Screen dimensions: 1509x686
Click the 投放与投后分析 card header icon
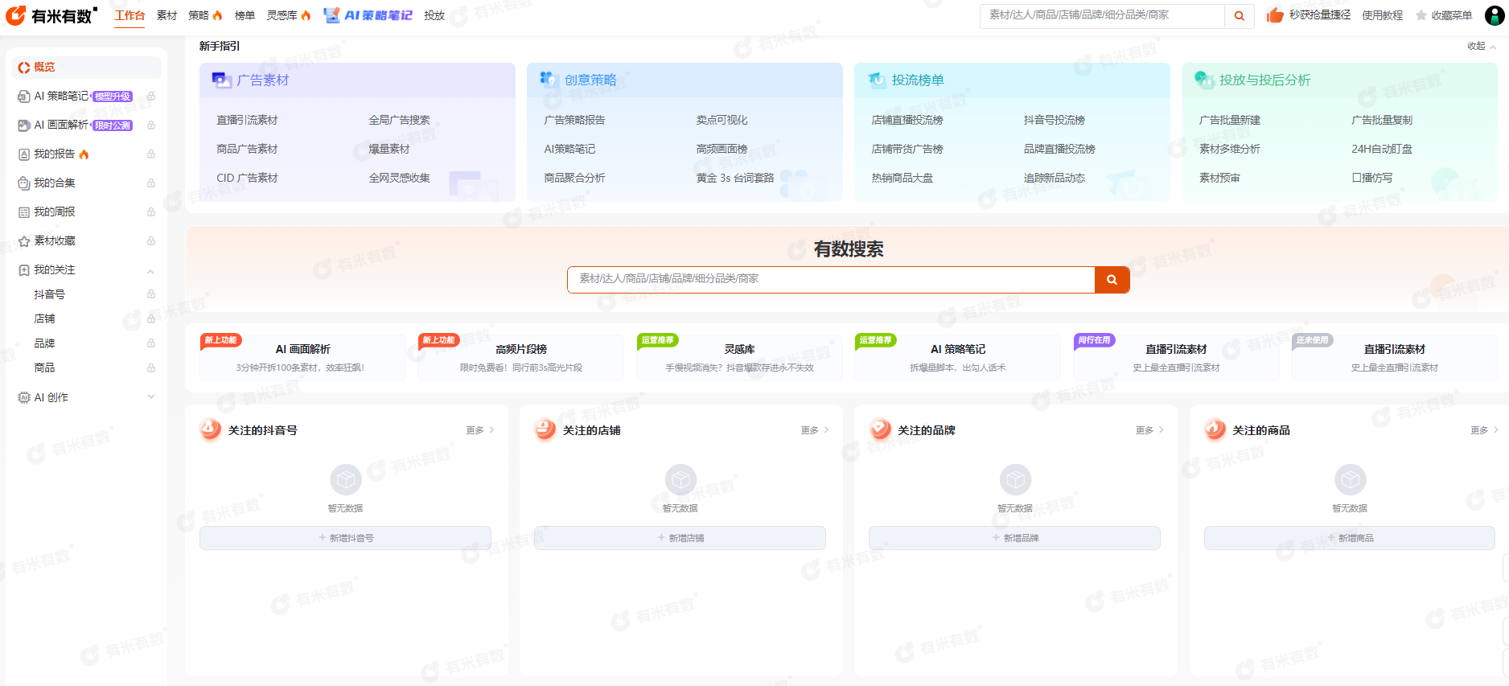pos(1204,80)
